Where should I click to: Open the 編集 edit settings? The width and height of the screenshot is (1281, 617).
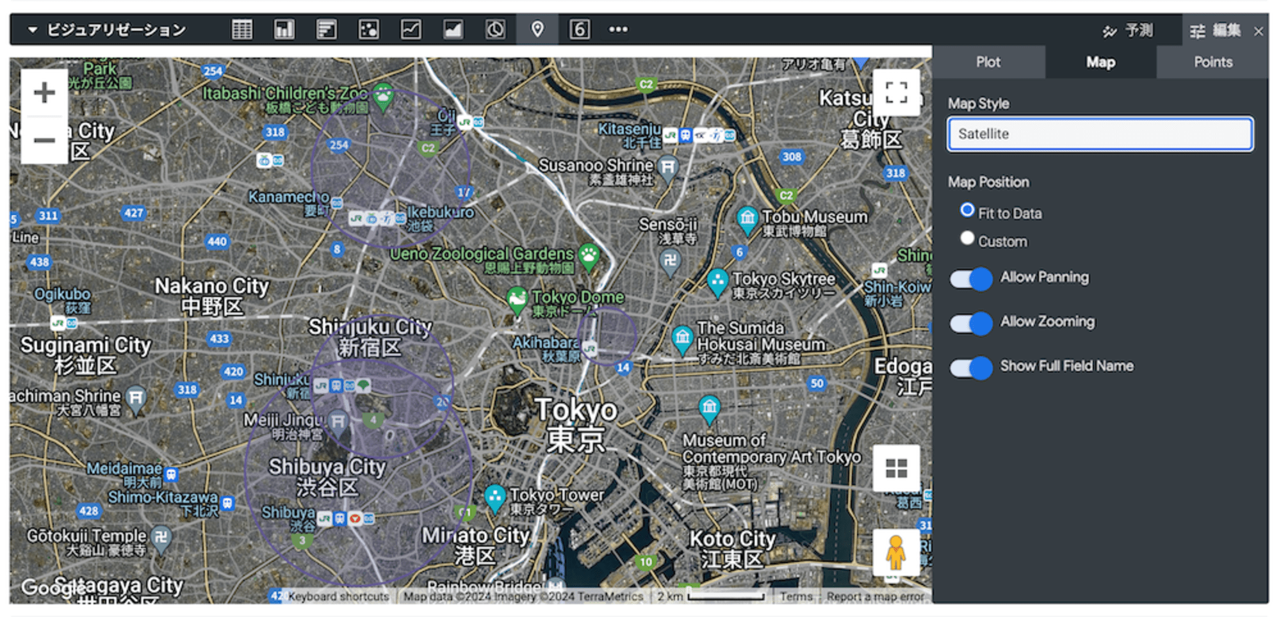pos(1215,30)
